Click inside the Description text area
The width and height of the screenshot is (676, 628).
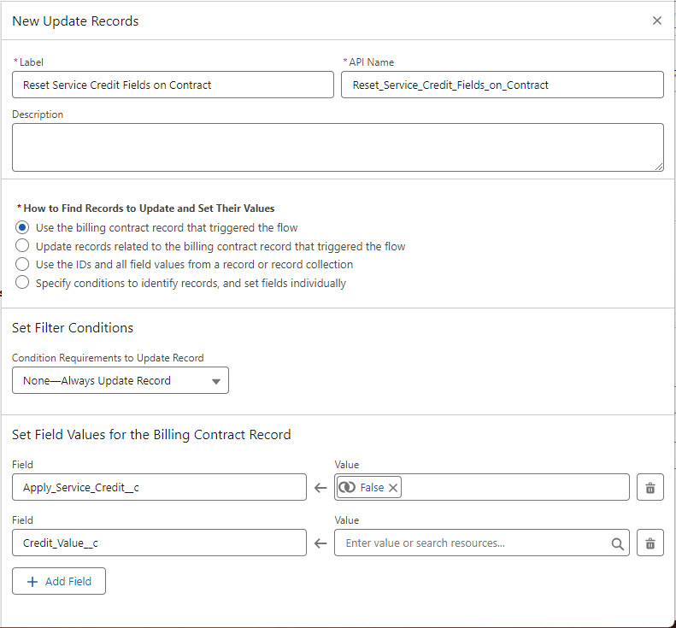coord(338,147)
